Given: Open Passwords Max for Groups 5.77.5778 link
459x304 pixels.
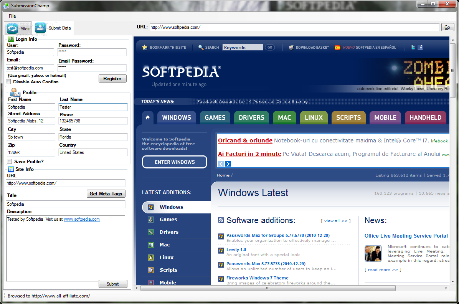Looking at the screenshot, I should 278,235.
